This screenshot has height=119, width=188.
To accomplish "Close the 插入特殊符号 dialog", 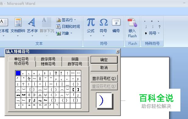I will point(118,51).
